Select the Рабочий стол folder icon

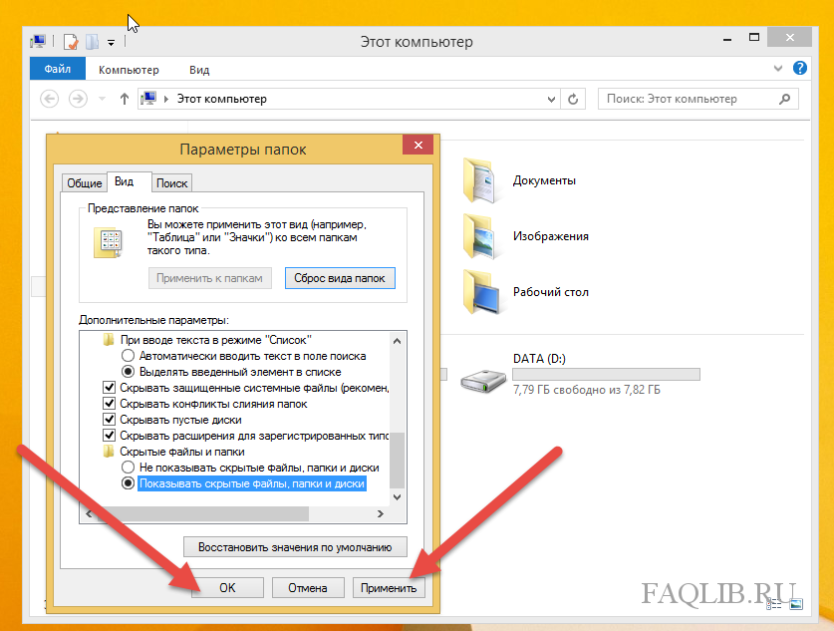pyautogui.click(x=481, y=292)
